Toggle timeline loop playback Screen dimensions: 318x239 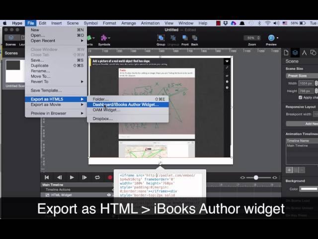tap(97, 177)
